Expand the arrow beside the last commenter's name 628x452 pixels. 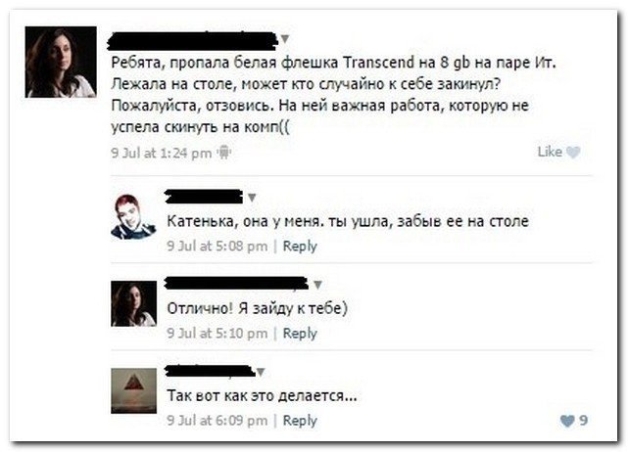(261, 372)
